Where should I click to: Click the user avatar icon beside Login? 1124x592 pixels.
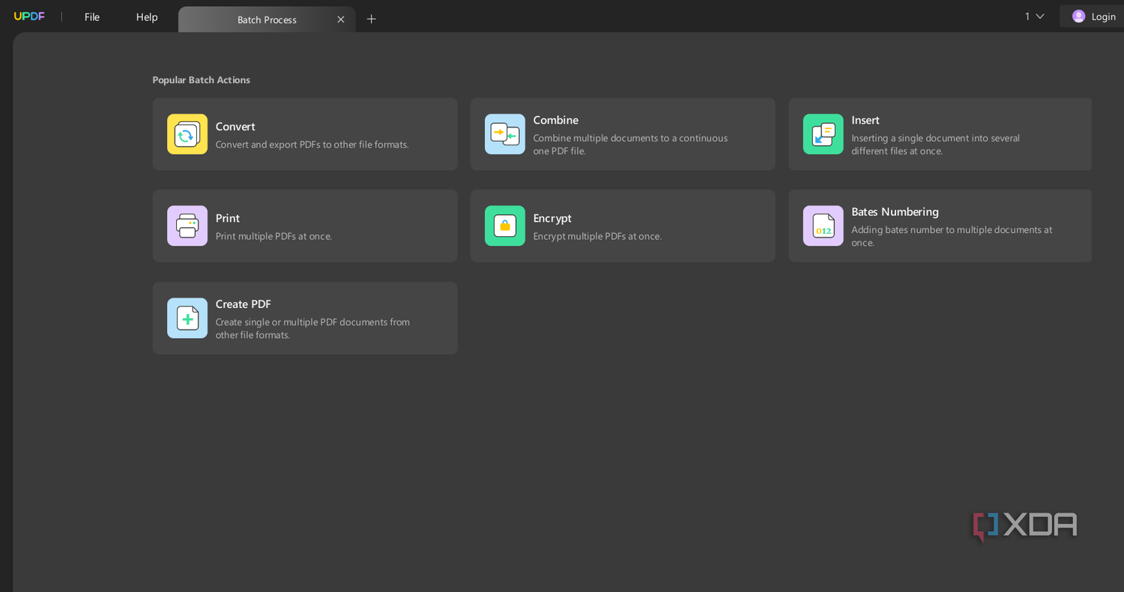pos(1078,16)
